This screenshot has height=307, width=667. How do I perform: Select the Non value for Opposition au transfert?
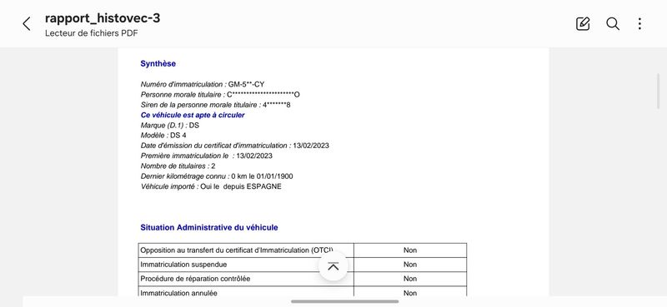[x=410, y=250]
